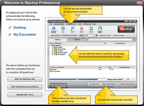The width and height of the screenshot is (144, 106).
Task: Click the My Selection blue folder icon
Action: tap(52, 45)
